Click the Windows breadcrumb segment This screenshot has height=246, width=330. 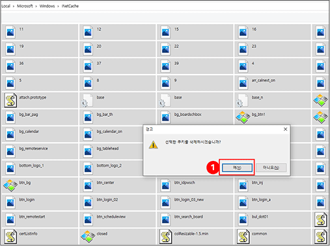tap(47, 6)
